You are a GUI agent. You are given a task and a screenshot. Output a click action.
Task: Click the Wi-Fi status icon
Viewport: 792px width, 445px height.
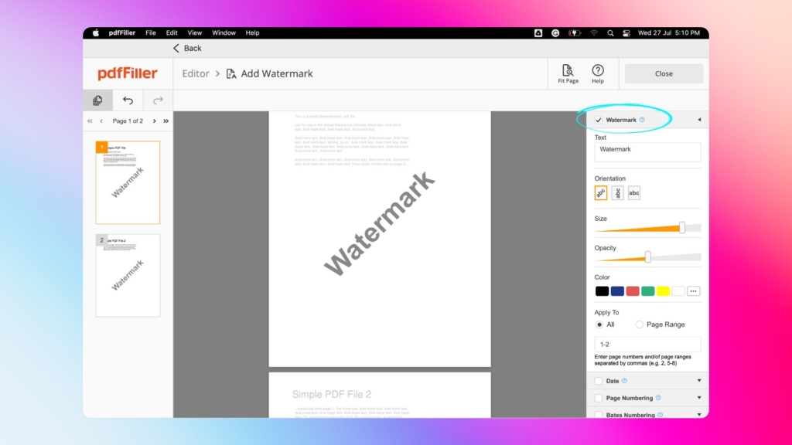594,32
